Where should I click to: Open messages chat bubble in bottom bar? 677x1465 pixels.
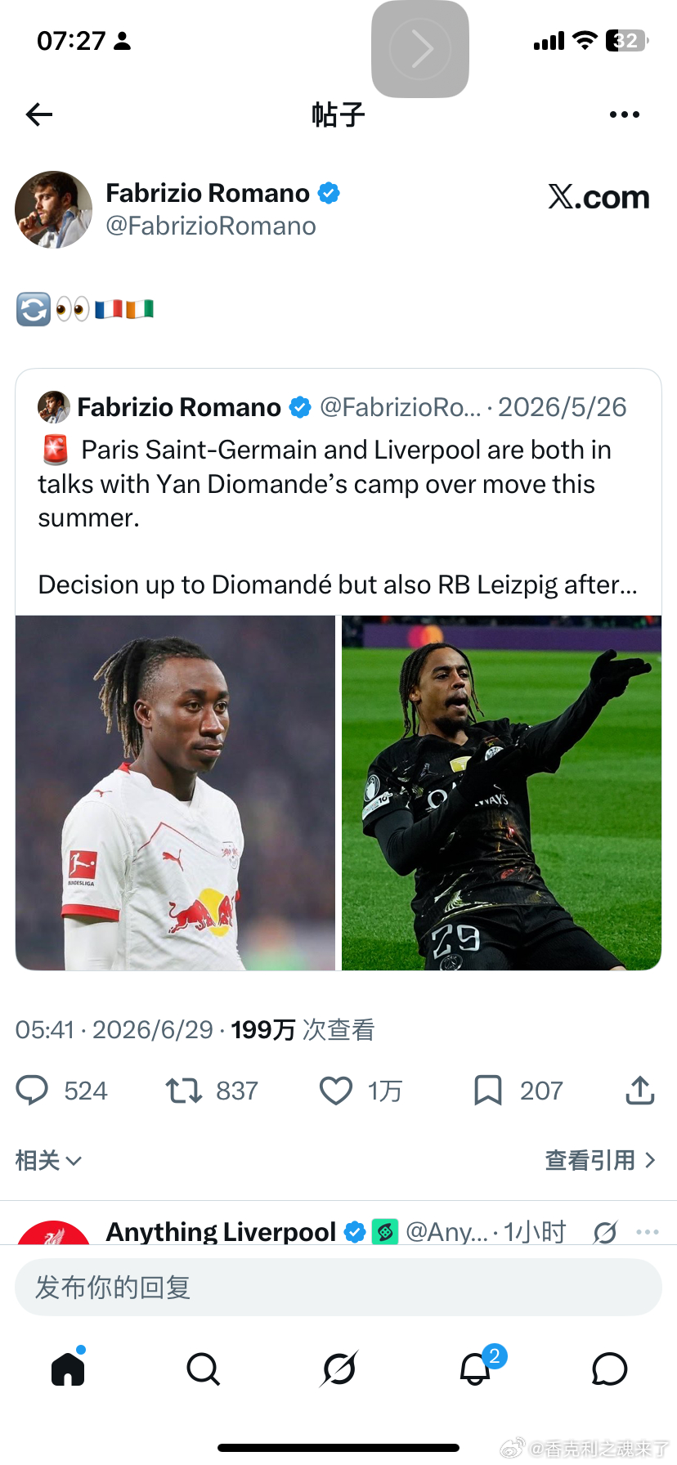tap(609, 1369)
